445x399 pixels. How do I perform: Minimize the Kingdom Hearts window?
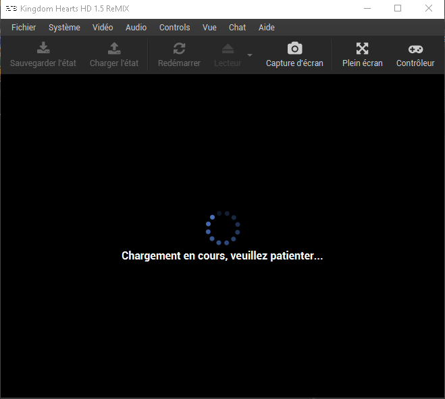coord(367,9)
